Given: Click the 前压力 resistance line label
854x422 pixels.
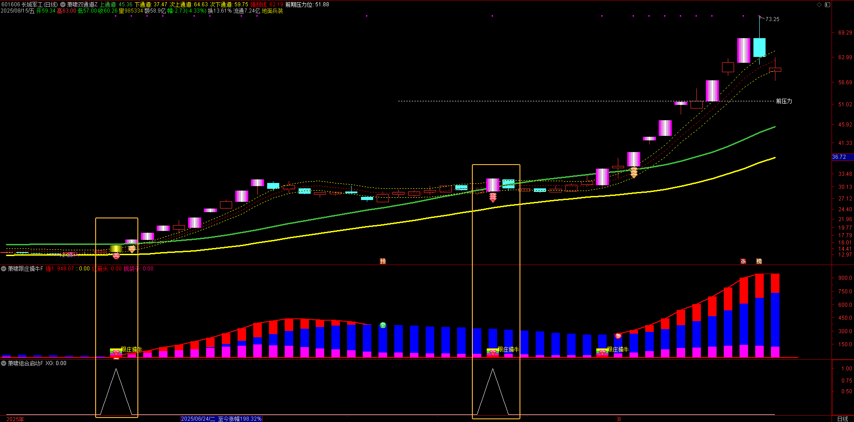Looking at the screenshot, I should [784, 101].
